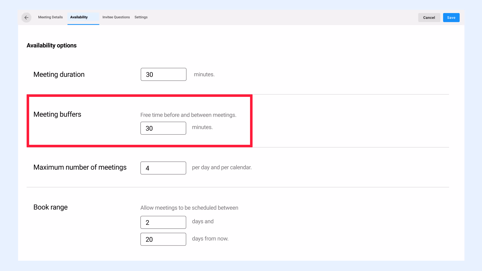
Task: Click 'per day and per calendar' text
Action: click(x=222, y=167)
